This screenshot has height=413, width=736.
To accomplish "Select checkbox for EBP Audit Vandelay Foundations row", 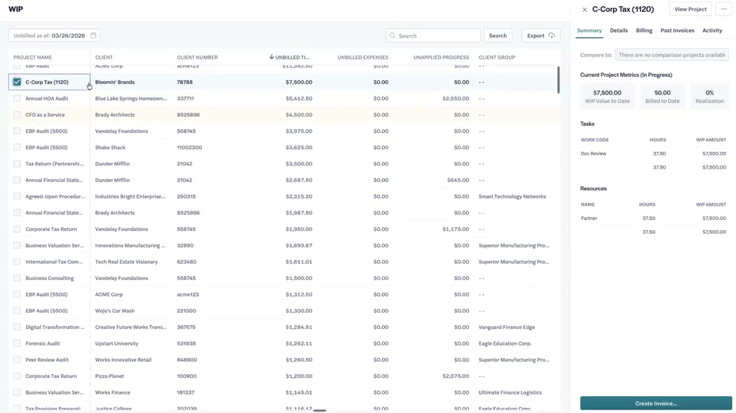I will [17, 132].
